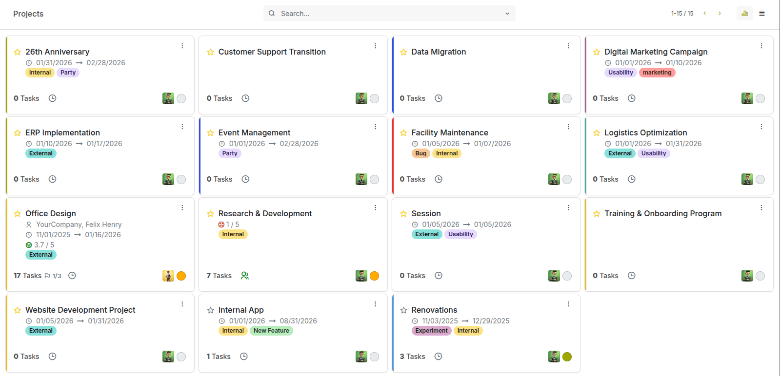Click the Party tag on Event Management
Screen dimensions: 780x376
[x=230, y=153]
